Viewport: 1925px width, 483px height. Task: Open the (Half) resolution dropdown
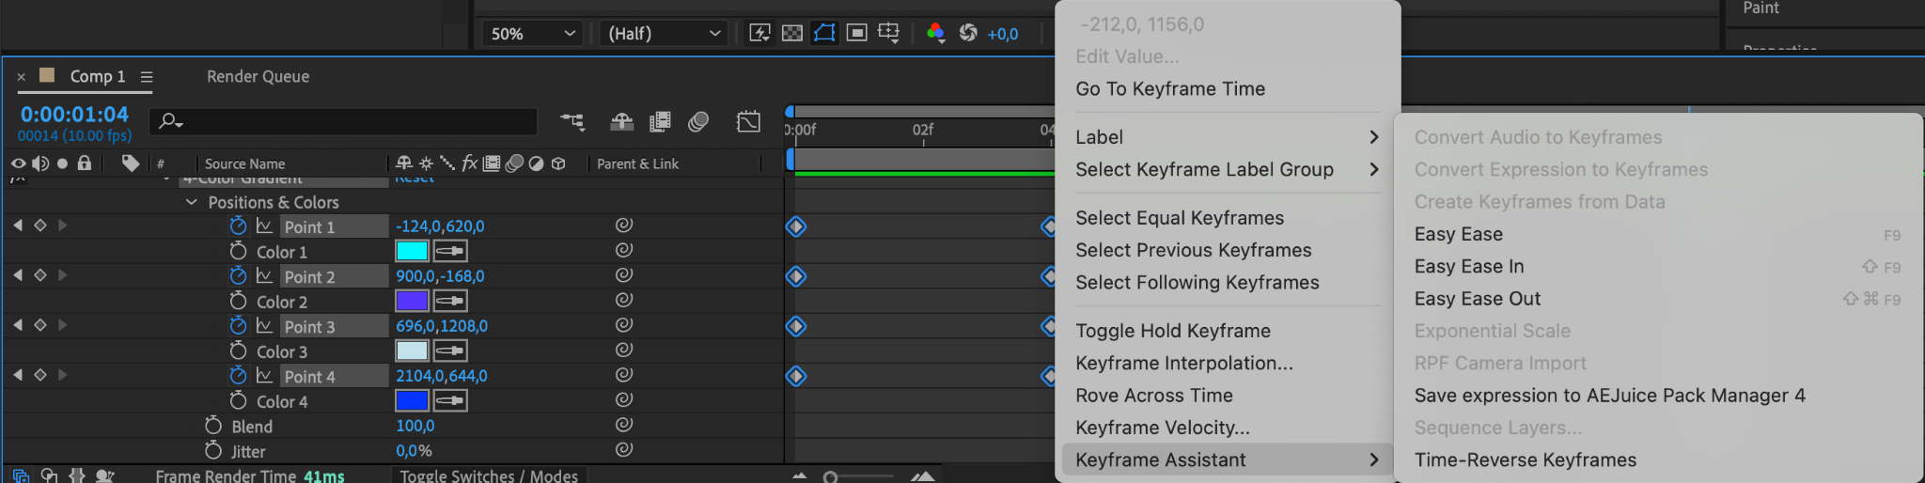point(664,33)
